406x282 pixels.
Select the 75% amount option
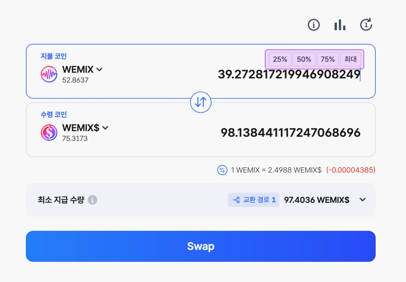[x=328, y=59]
